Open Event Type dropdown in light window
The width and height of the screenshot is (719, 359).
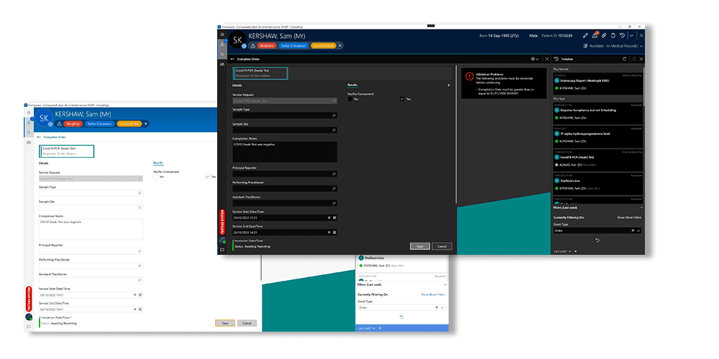[442, 308]
